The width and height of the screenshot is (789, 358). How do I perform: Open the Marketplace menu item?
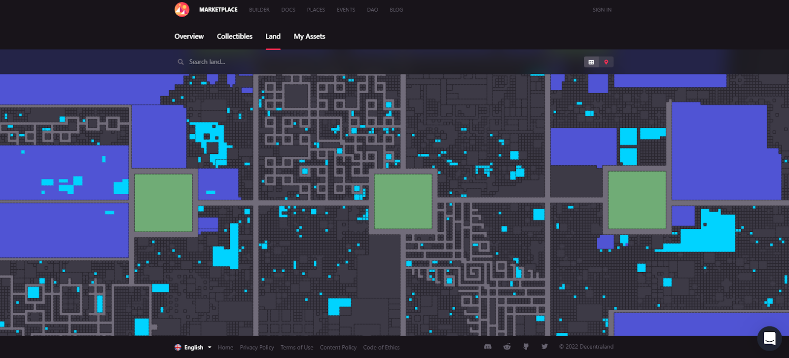point(218,10)
